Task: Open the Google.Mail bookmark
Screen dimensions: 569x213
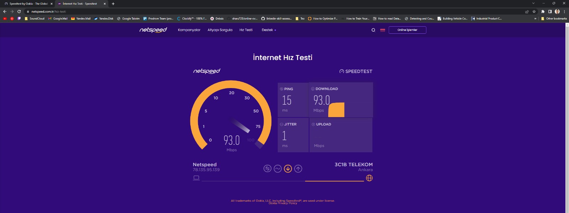Action: (58, 18)
